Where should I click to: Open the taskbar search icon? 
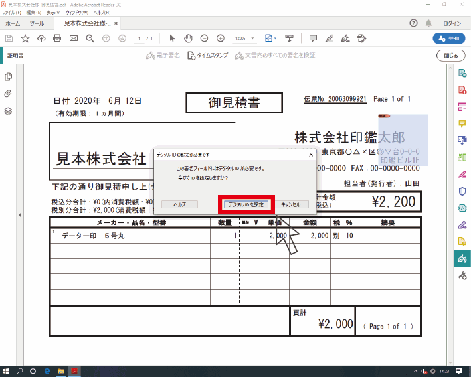[19, 371]
